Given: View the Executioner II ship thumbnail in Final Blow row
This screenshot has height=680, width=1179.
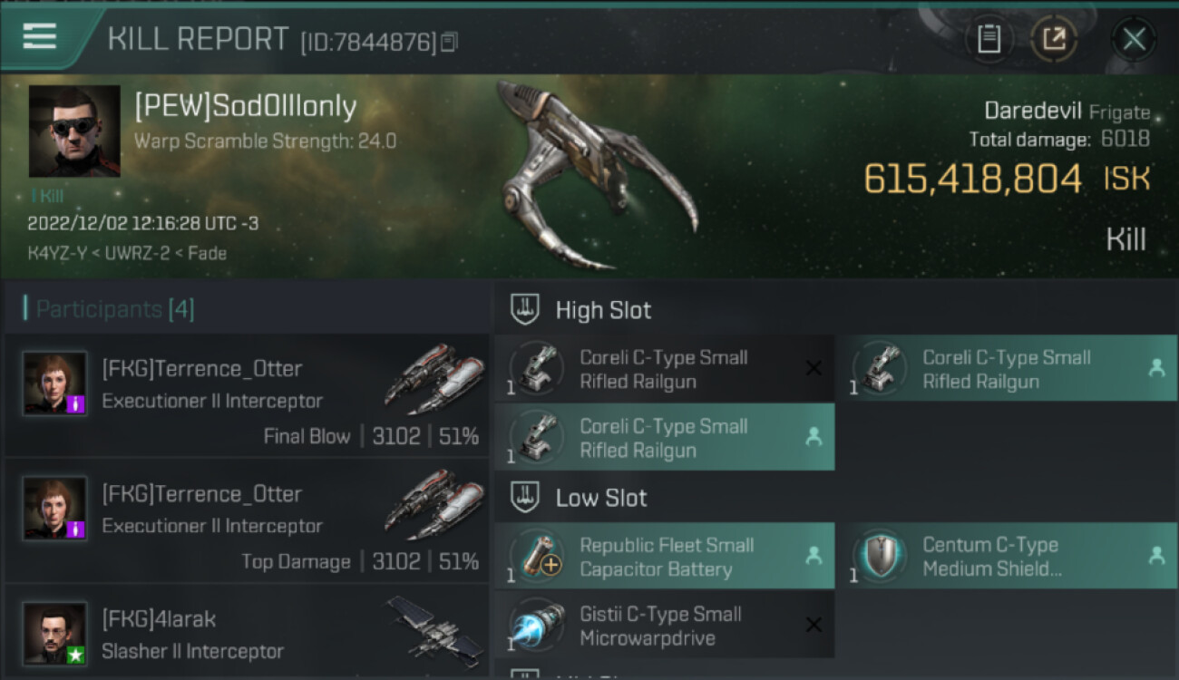Looking at the screenshot, I should (433, 377).
